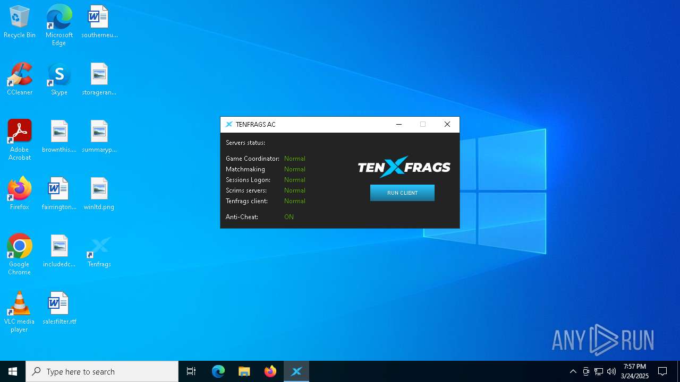Screen dimensions: 680x382
Task: Click the Tenfrags logo in the window
Action: 404,167
